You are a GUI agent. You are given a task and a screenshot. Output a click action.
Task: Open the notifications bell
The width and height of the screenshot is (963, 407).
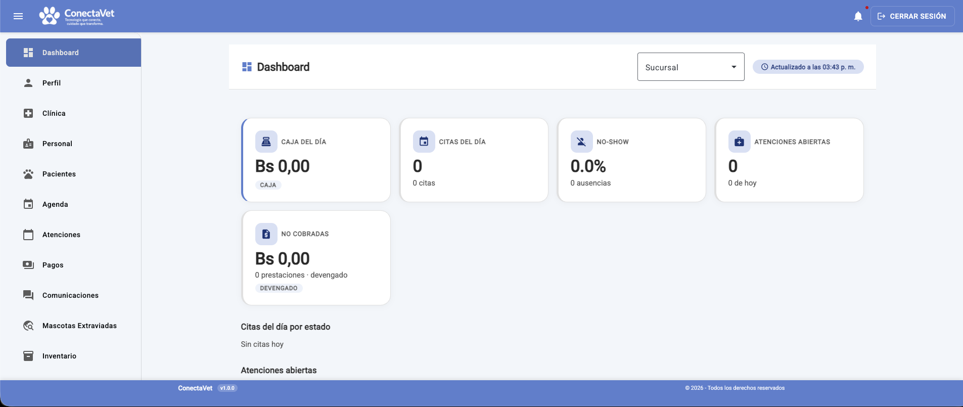click(x=858, y=16)
